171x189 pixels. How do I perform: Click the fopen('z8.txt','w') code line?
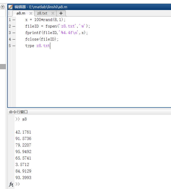(x=57, y=26)
